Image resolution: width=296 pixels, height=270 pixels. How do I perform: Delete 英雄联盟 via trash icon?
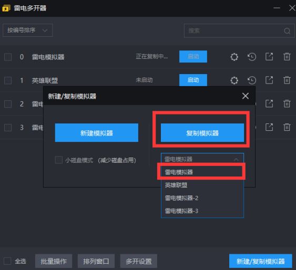[x=287, y=80]
